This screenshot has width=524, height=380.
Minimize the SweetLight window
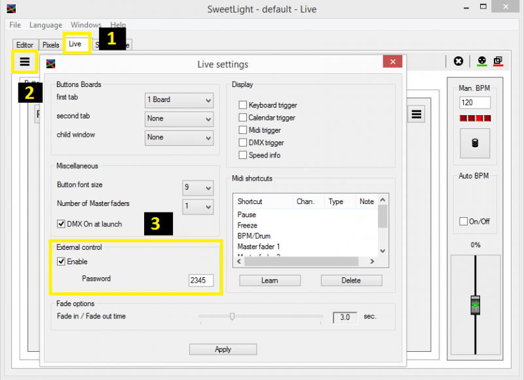pyautogui.click(x=466, y=7)
